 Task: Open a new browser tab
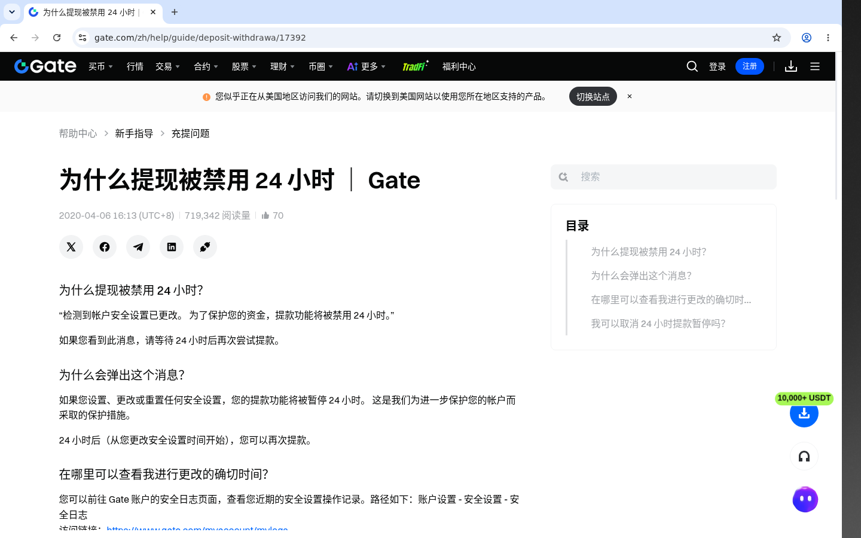click(175, 12)
